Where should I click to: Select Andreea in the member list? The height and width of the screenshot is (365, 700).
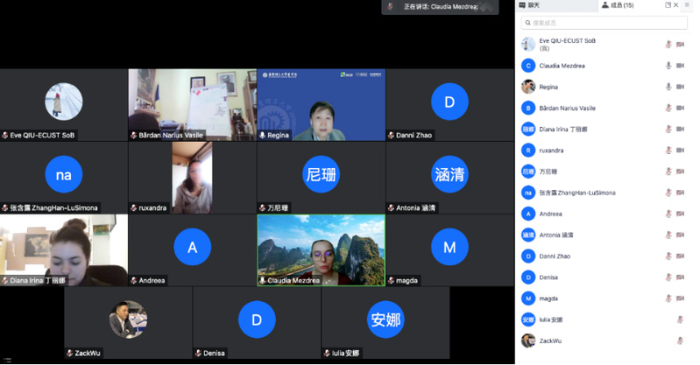[x=551, y=214]
